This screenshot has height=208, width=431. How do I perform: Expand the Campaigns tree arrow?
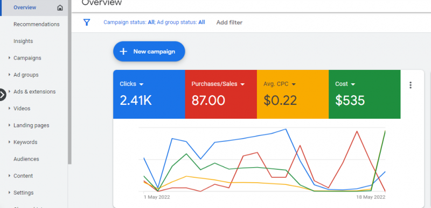point(9,58)
